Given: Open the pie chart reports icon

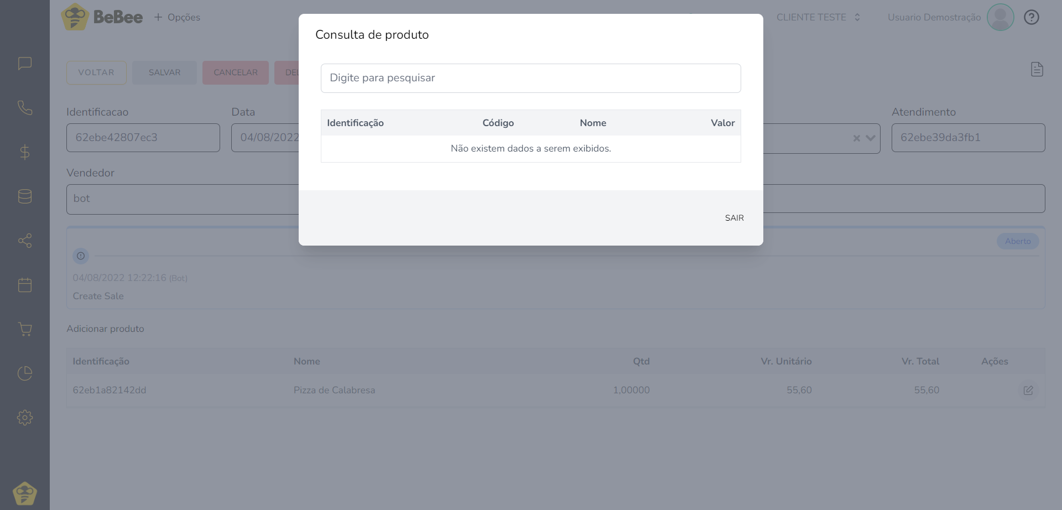Looking at the screenshot, I should 25,373.
